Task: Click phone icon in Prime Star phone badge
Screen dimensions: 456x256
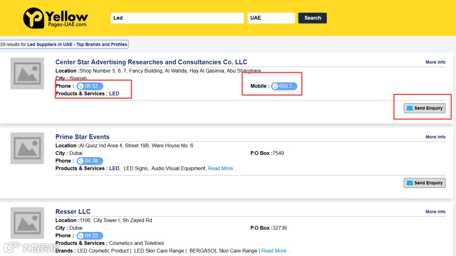Action: point(81,161)
